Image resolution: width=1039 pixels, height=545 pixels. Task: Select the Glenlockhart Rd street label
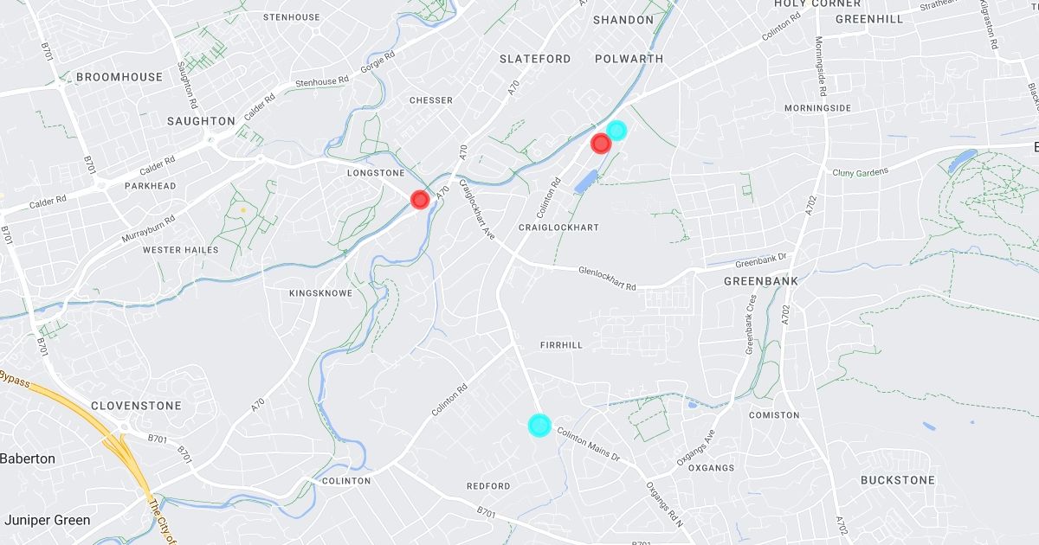[x=607, y=279]
